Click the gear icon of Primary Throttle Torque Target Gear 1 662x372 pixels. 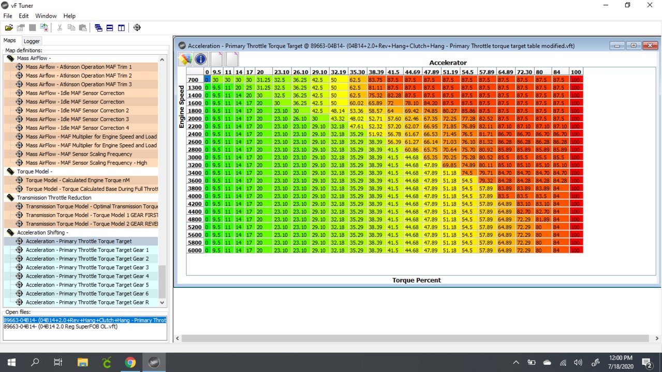click(x=19, y=250)
